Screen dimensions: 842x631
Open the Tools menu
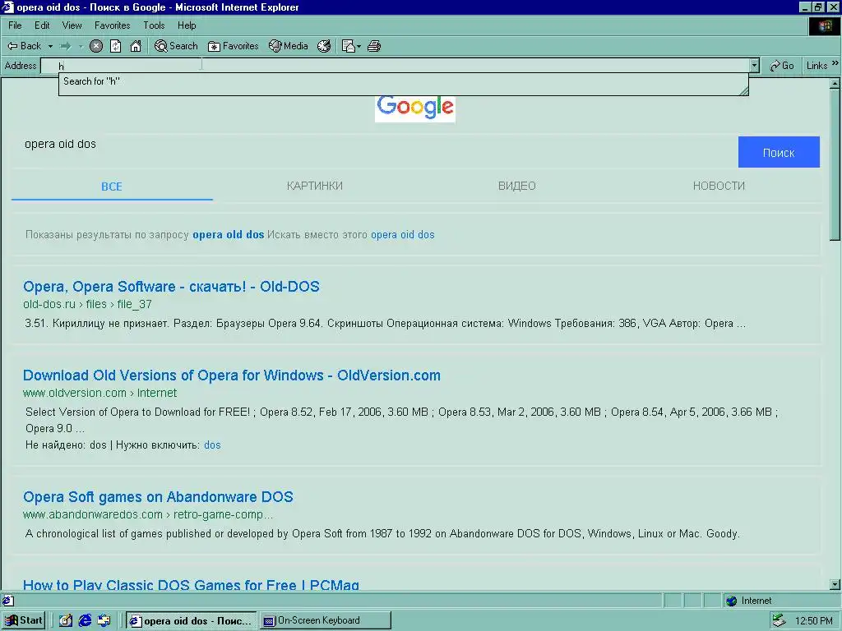pos(154,25)
